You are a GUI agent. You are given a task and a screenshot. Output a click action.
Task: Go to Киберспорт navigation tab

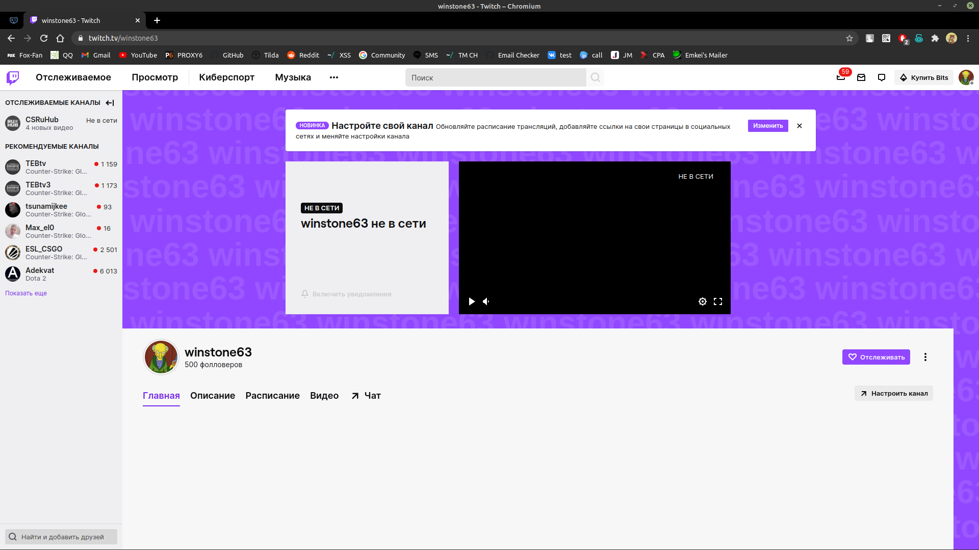pyautogui.click(x=227, y=77)
